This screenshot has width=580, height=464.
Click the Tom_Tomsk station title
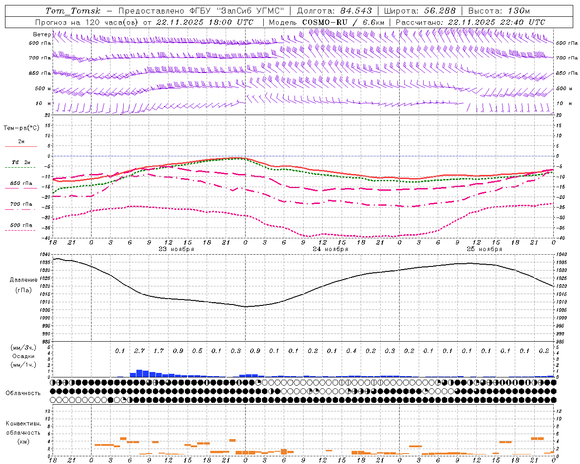click(73, 11)
